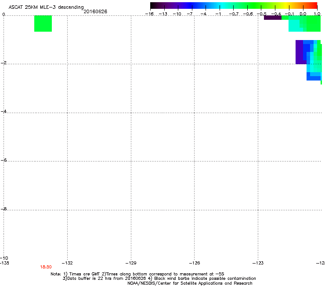Click the -132 longitude axis label
Screen dimensions: 325x286
(x=67, y=263)
